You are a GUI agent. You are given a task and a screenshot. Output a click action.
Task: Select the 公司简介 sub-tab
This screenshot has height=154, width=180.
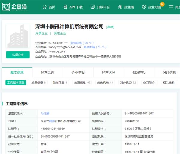click(149, 83)
